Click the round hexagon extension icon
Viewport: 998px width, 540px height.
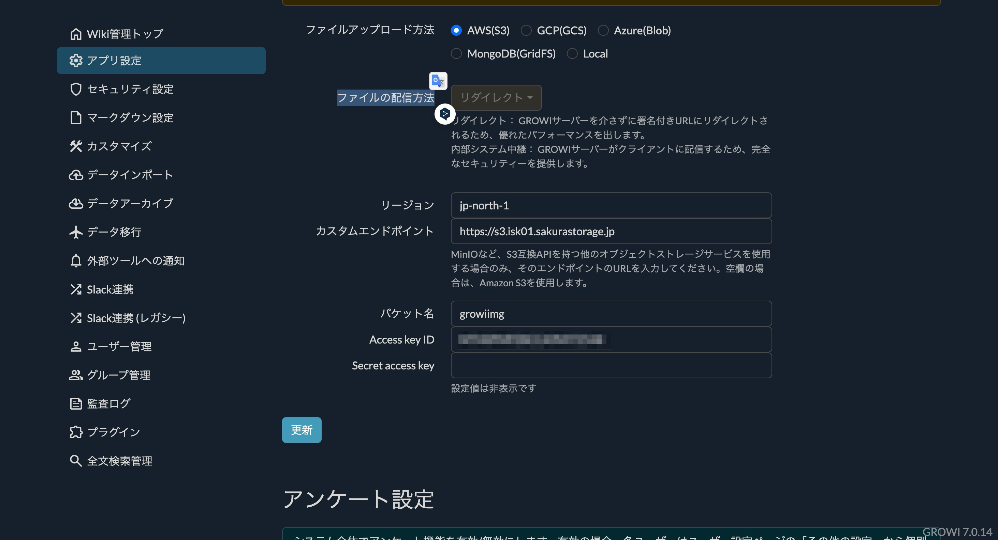coord(444,114)
